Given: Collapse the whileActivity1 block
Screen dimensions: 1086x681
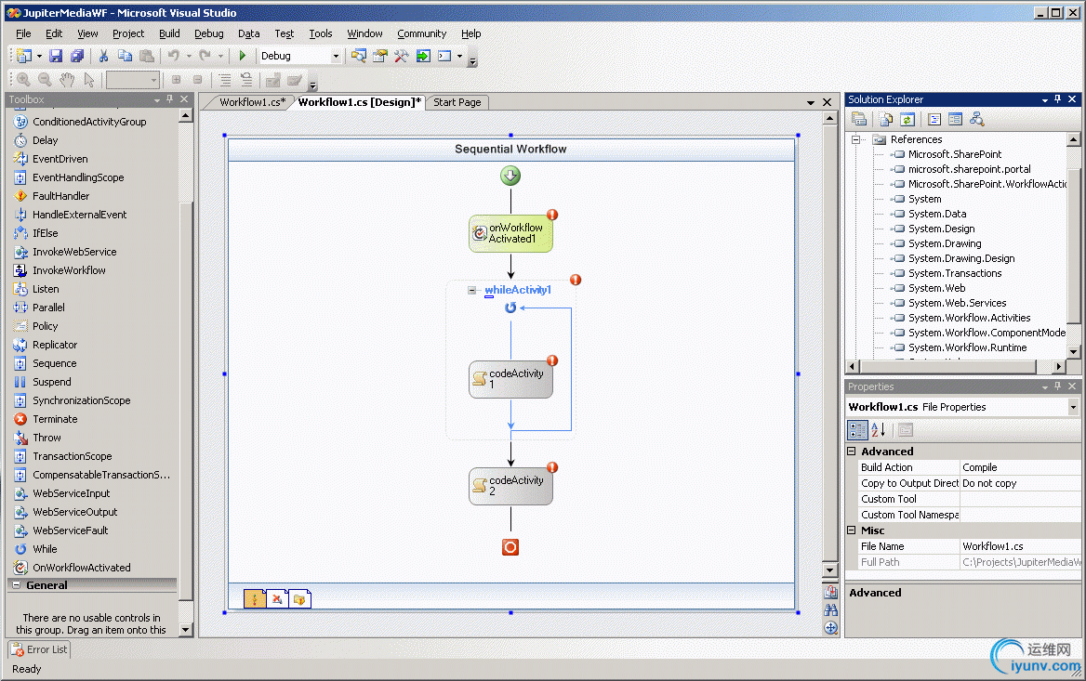Looking at the screenshot, I should pos(472,291).
